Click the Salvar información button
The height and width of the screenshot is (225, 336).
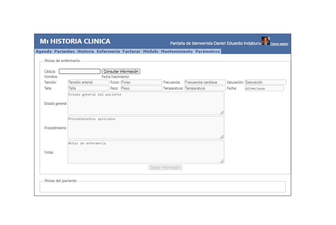point(165,167)
